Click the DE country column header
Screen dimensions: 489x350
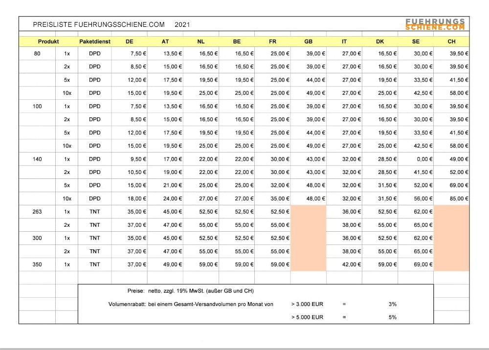130,42
